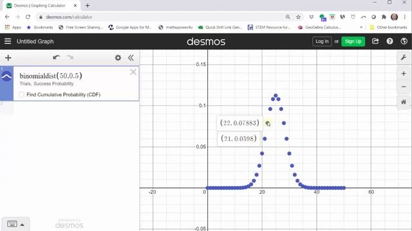Image resolution: width=412 pixels, height=231 pixels.
Task: Open STEM Resource bookmark
Action: [x=270, y=27]
